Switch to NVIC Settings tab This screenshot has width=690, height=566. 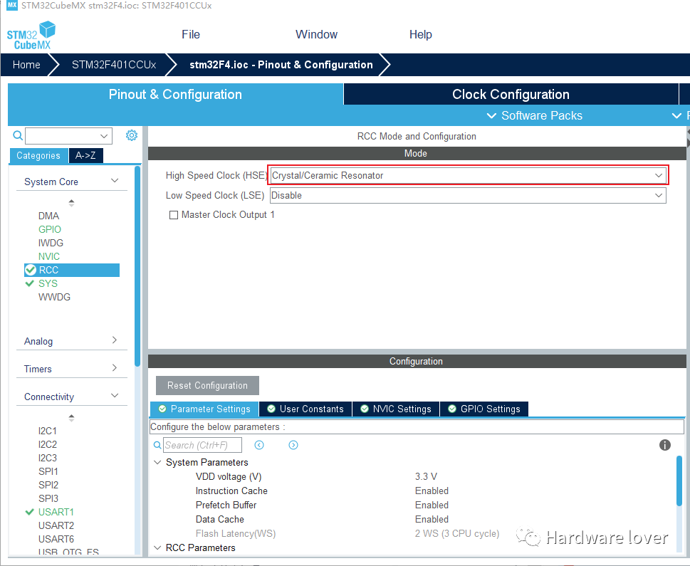click(x=396, y=409)
